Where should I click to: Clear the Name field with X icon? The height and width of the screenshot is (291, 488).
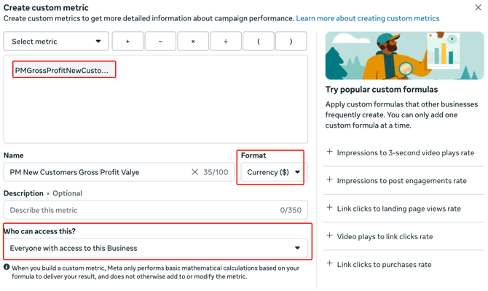click(194, 172)
